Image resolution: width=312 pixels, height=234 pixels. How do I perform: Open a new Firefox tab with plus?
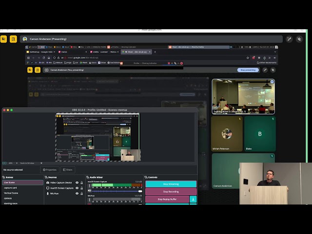pos(155,52)
